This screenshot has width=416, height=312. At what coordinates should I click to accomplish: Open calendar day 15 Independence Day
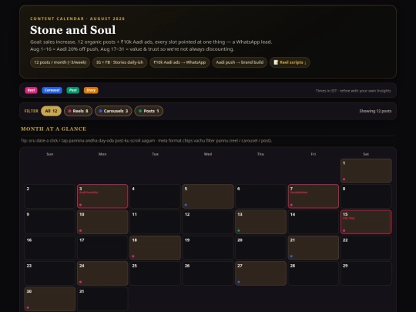pyautogui.click(x=366, y=222)
